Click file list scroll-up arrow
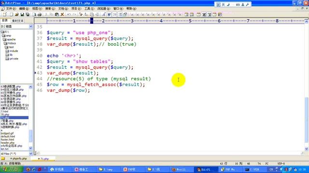309x173 pixels. coord(30,86)
